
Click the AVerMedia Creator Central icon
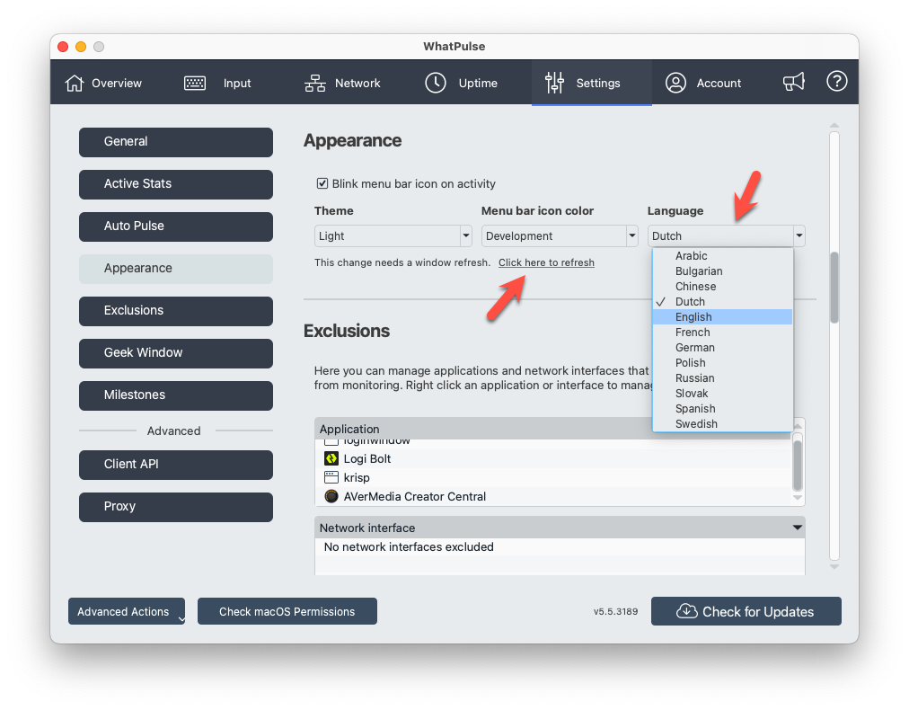tap(331, 496)
